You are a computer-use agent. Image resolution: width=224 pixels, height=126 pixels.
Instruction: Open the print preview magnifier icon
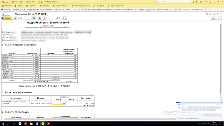(15, 18)
